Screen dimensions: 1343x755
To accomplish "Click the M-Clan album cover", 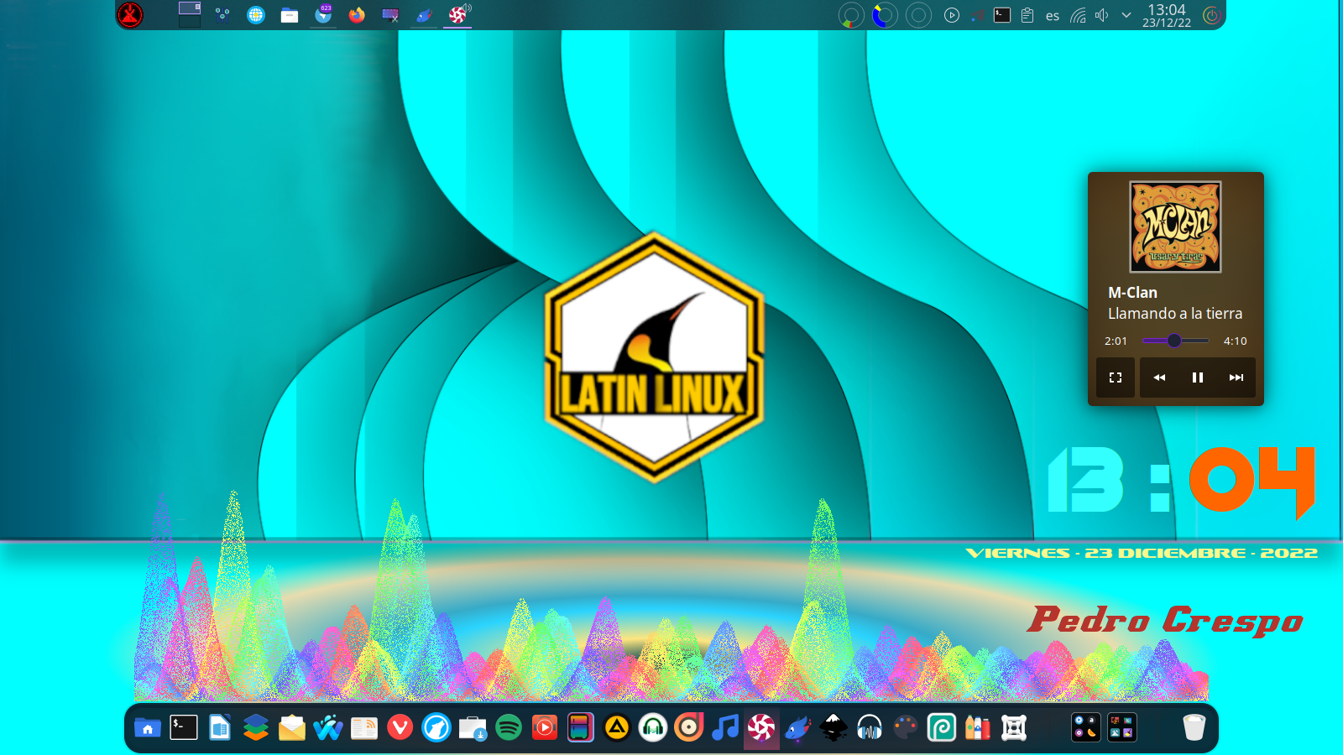I will tap(1175, 226).
